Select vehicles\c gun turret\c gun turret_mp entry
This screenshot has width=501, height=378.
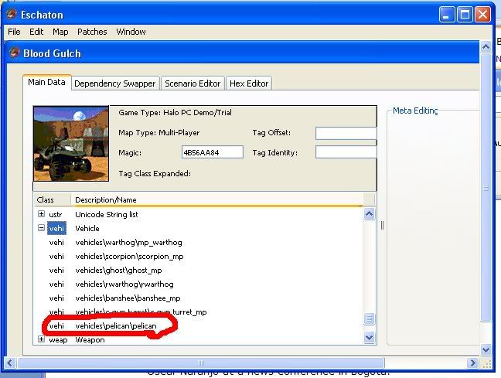[141, 312]
